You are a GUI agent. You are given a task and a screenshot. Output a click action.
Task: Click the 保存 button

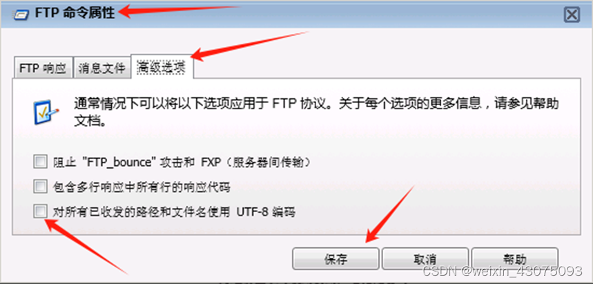[336, 259]
